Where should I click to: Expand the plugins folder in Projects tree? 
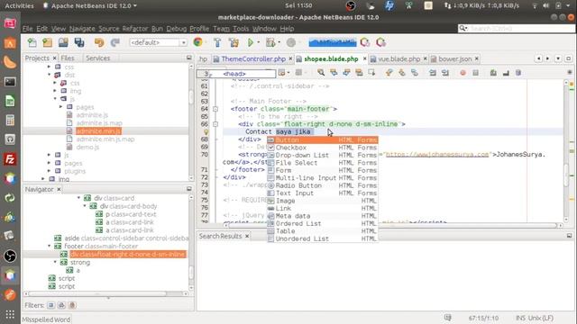pyautogui.click(x=49, y=171)
